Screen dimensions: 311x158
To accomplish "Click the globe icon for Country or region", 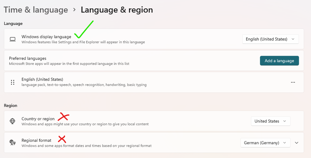I will tap(12, 121).
